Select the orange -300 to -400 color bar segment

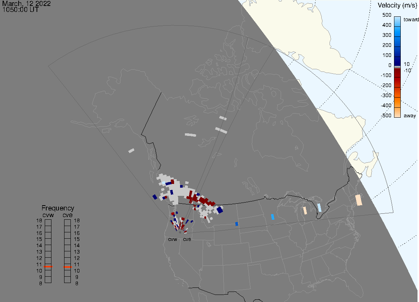[x=397, y=102]
